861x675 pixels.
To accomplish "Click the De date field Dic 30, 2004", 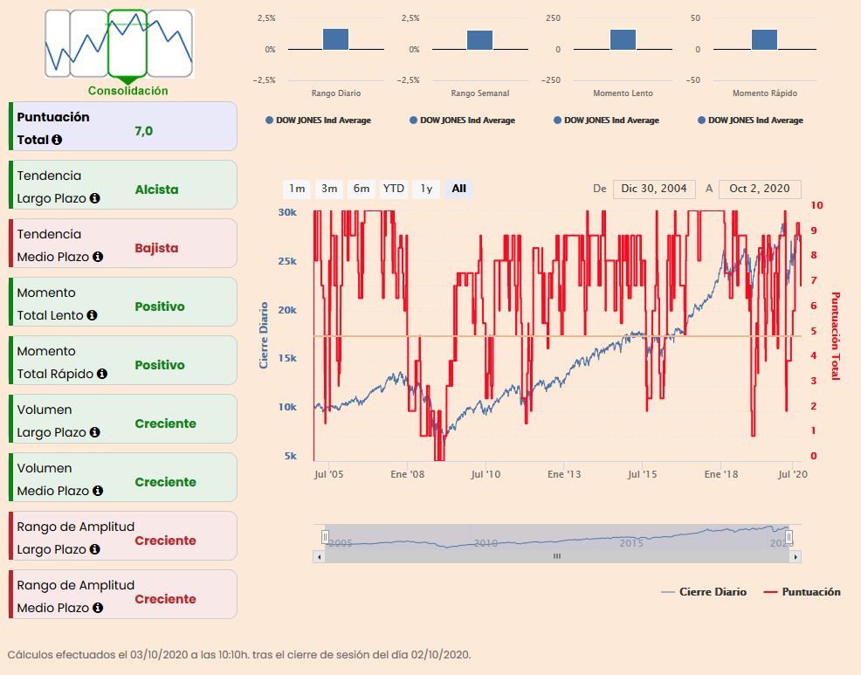I will tap(654, 189).
